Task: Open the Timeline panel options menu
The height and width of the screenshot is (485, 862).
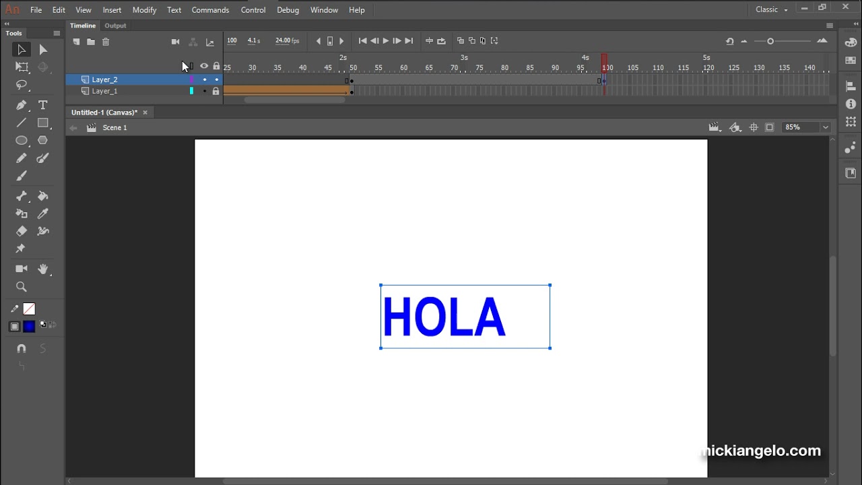Action: pos(830,26)
